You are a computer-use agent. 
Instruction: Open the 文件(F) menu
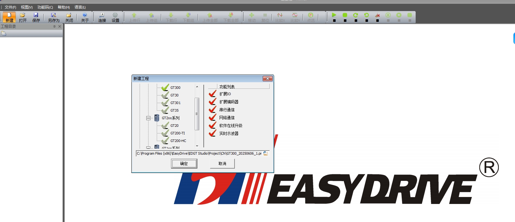point(10,7)
